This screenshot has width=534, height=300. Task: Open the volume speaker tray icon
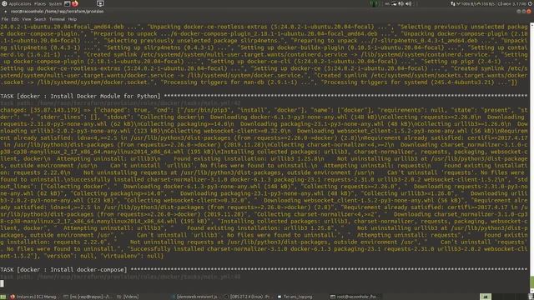pos(408,3)
